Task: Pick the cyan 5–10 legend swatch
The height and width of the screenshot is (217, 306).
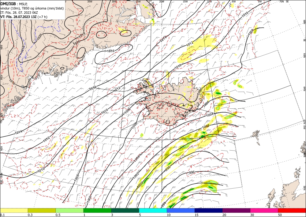Action: (153, 210)
